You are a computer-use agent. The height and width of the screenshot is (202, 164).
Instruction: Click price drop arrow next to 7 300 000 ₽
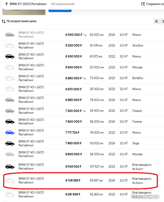84,111
